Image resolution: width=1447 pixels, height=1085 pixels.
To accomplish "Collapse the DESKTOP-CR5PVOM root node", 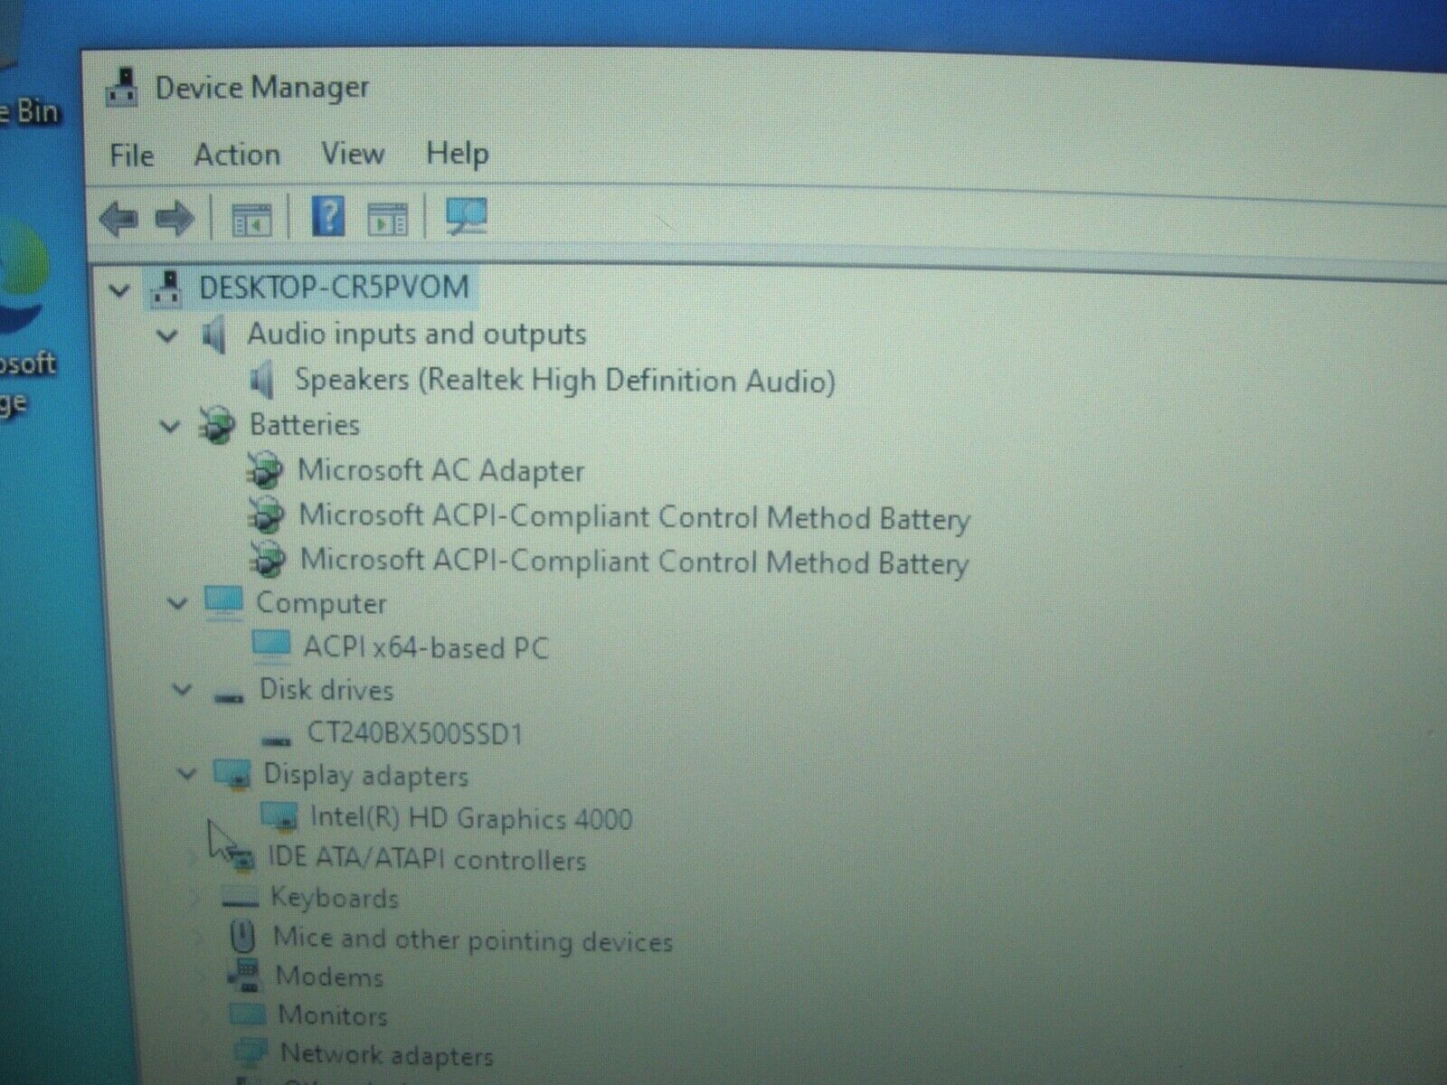I will (x=118, y=291).
